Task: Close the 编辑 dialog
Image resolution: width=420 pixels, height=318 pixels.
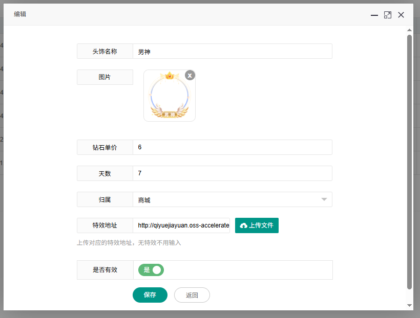Action: (401, 15)
